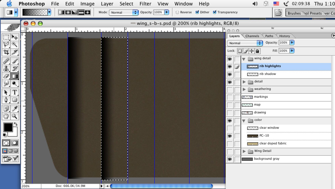Select the History Brush tool
Screen dimensions: 335x189
[14, 69]
